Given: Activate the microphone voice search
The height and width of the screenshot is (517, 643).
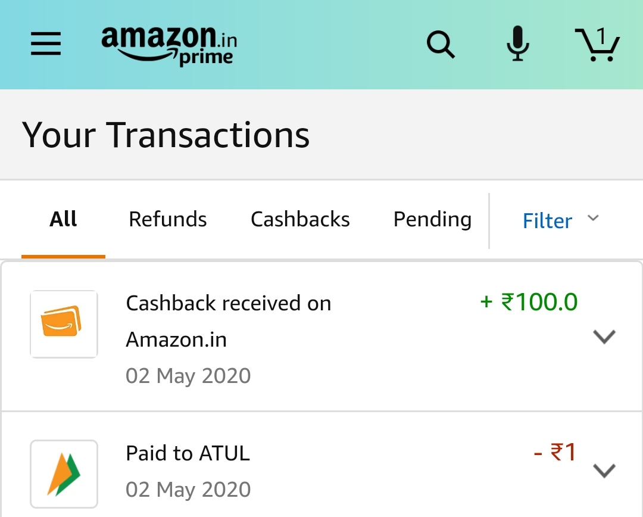Looking at the screenshot, I should tap(518, 43).
